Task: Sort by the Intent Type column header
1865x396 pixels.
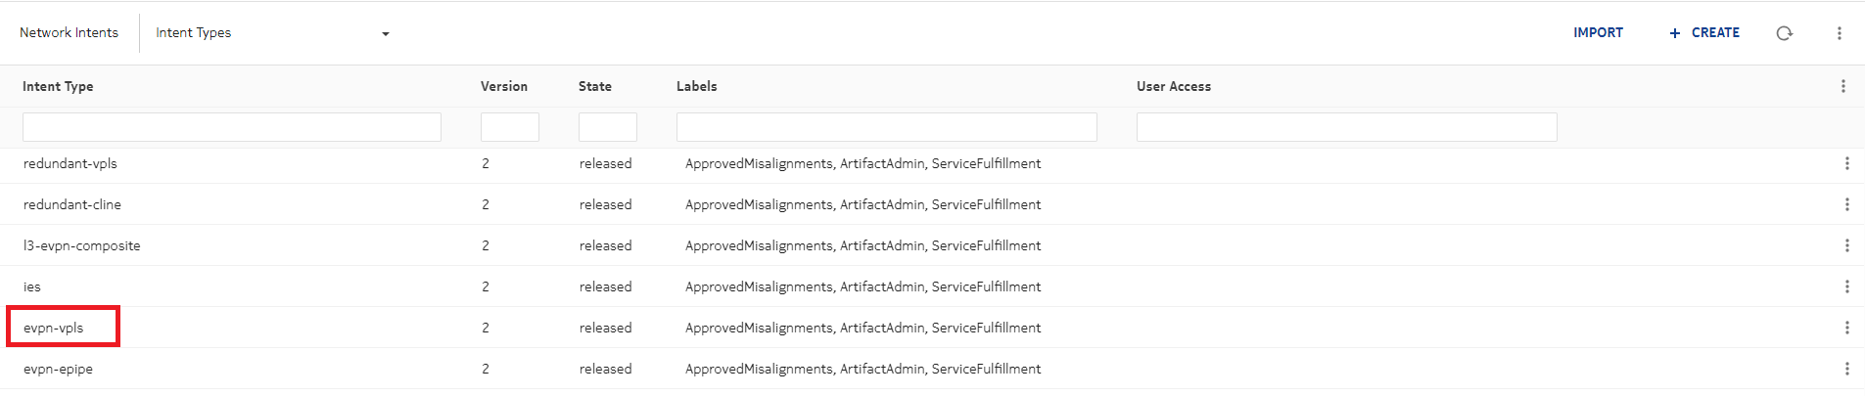Action: pyautogui.click(x=58, y=86)
